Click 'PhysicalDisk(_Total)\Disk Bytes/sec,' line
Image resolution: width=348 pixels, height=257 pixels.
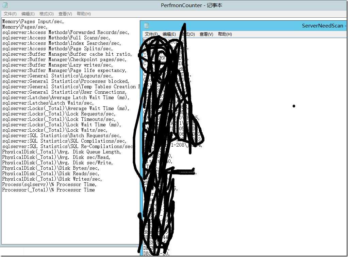click(51, 168)
